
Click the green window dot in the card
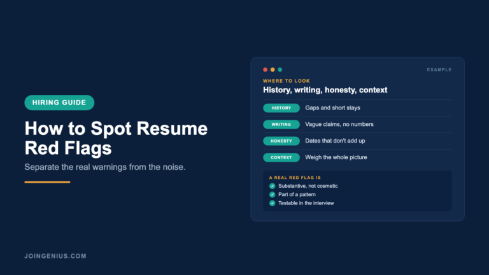point(280,69)
